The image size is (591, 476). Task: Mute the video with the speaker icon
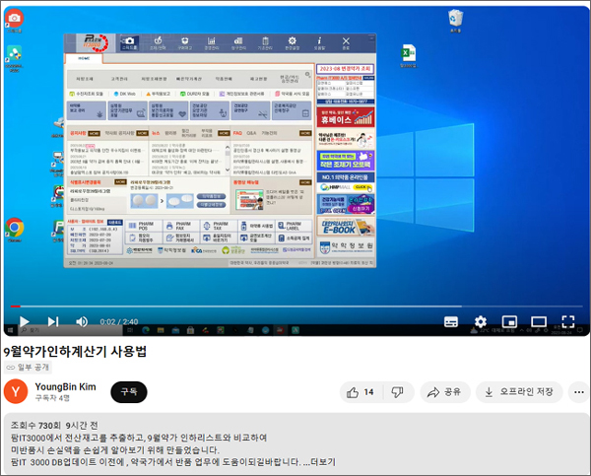pyautogui.click(x=82, y=321)
